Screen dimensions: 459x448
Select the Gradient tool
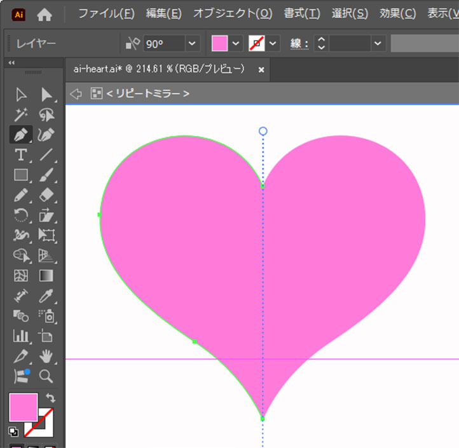46,275
